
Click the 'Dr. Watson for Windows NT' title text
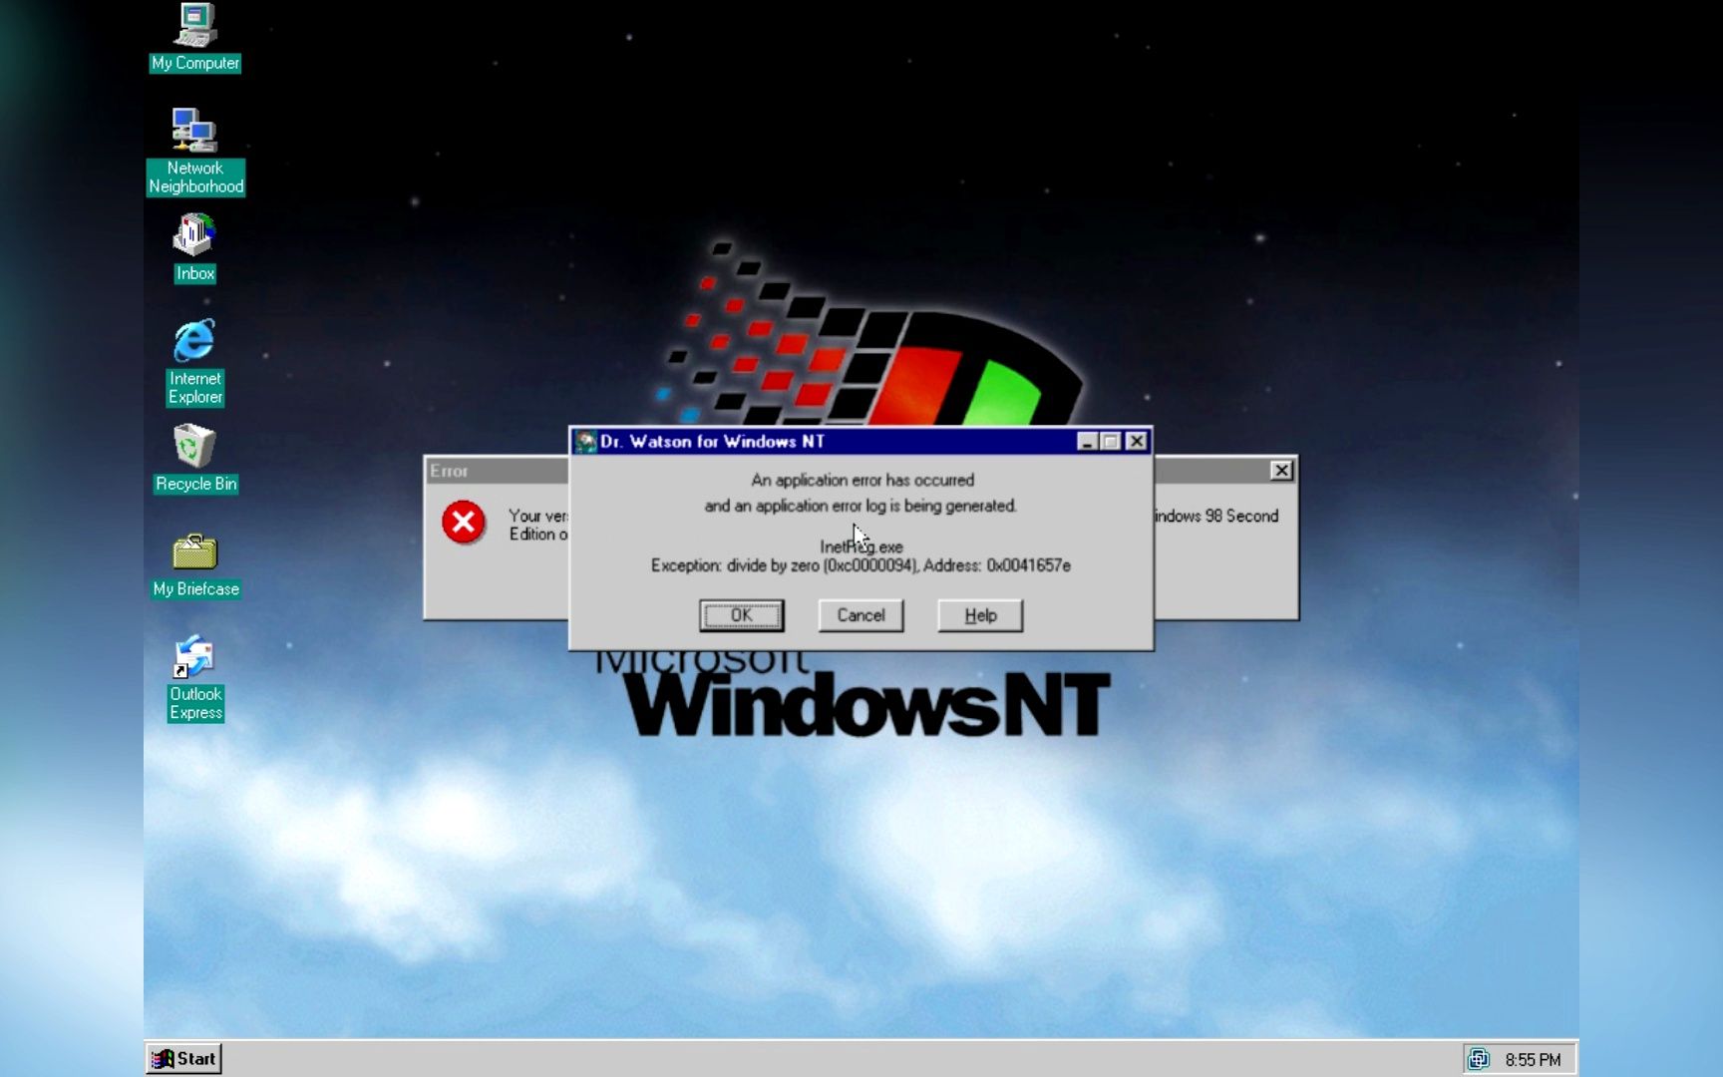712,442
